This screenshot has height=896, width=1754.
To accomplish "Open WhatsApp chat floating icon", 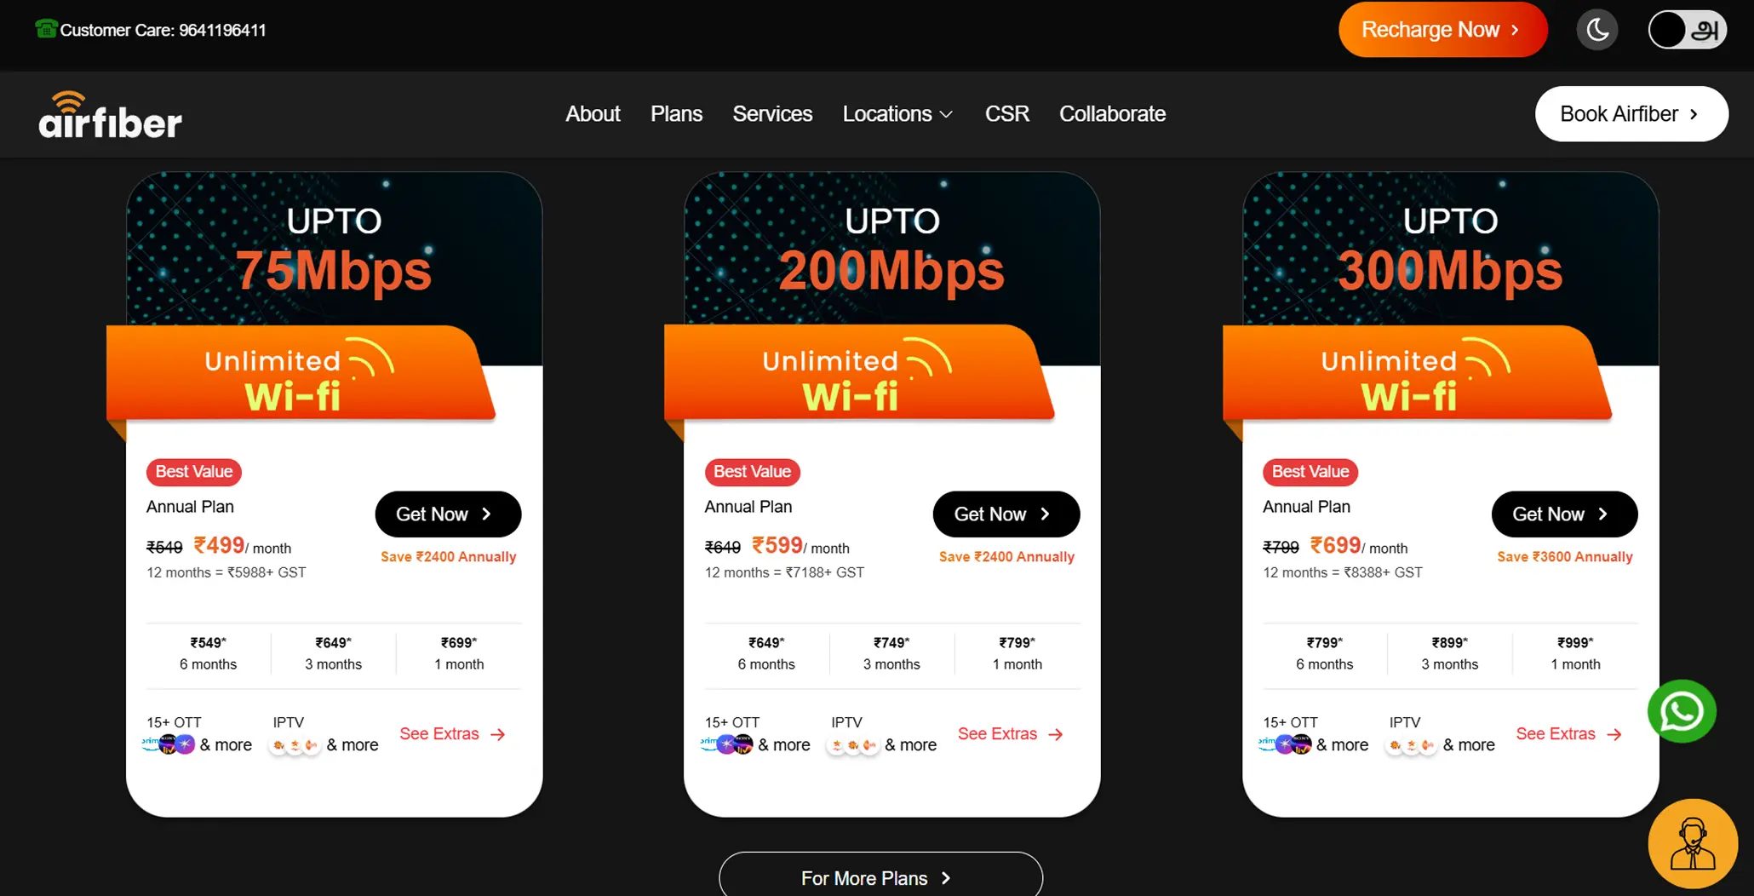I will click(1682, 711).
